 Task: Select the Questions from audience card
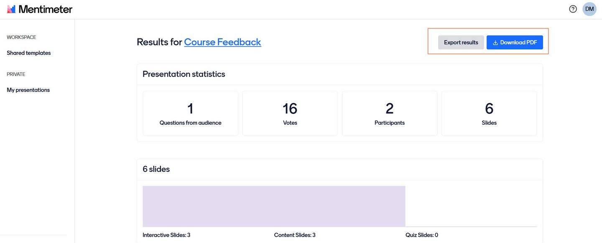click(x=191, y=113)
